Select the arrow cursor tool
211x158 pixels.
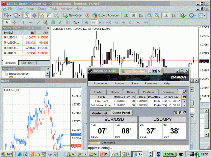[x=7, y=23]
